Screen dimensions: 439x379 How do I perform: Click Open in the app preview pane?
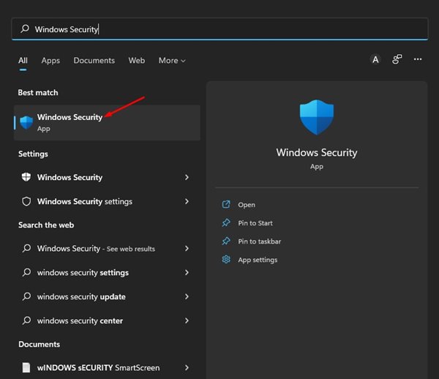(x=247, y=205)
